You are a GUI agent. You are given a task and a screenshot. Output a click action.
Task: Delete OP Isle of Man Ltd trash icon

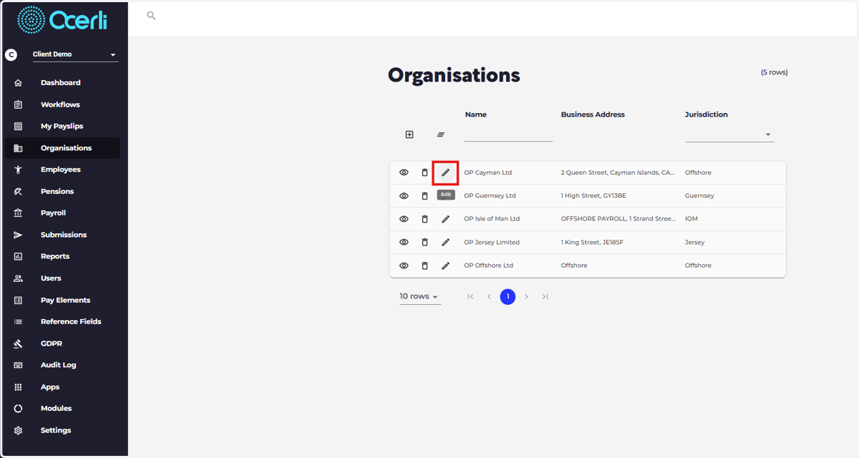(x=424, y=219)
